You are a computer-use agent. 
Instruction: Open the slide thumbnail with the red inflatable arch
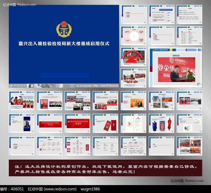coord(133,57)
